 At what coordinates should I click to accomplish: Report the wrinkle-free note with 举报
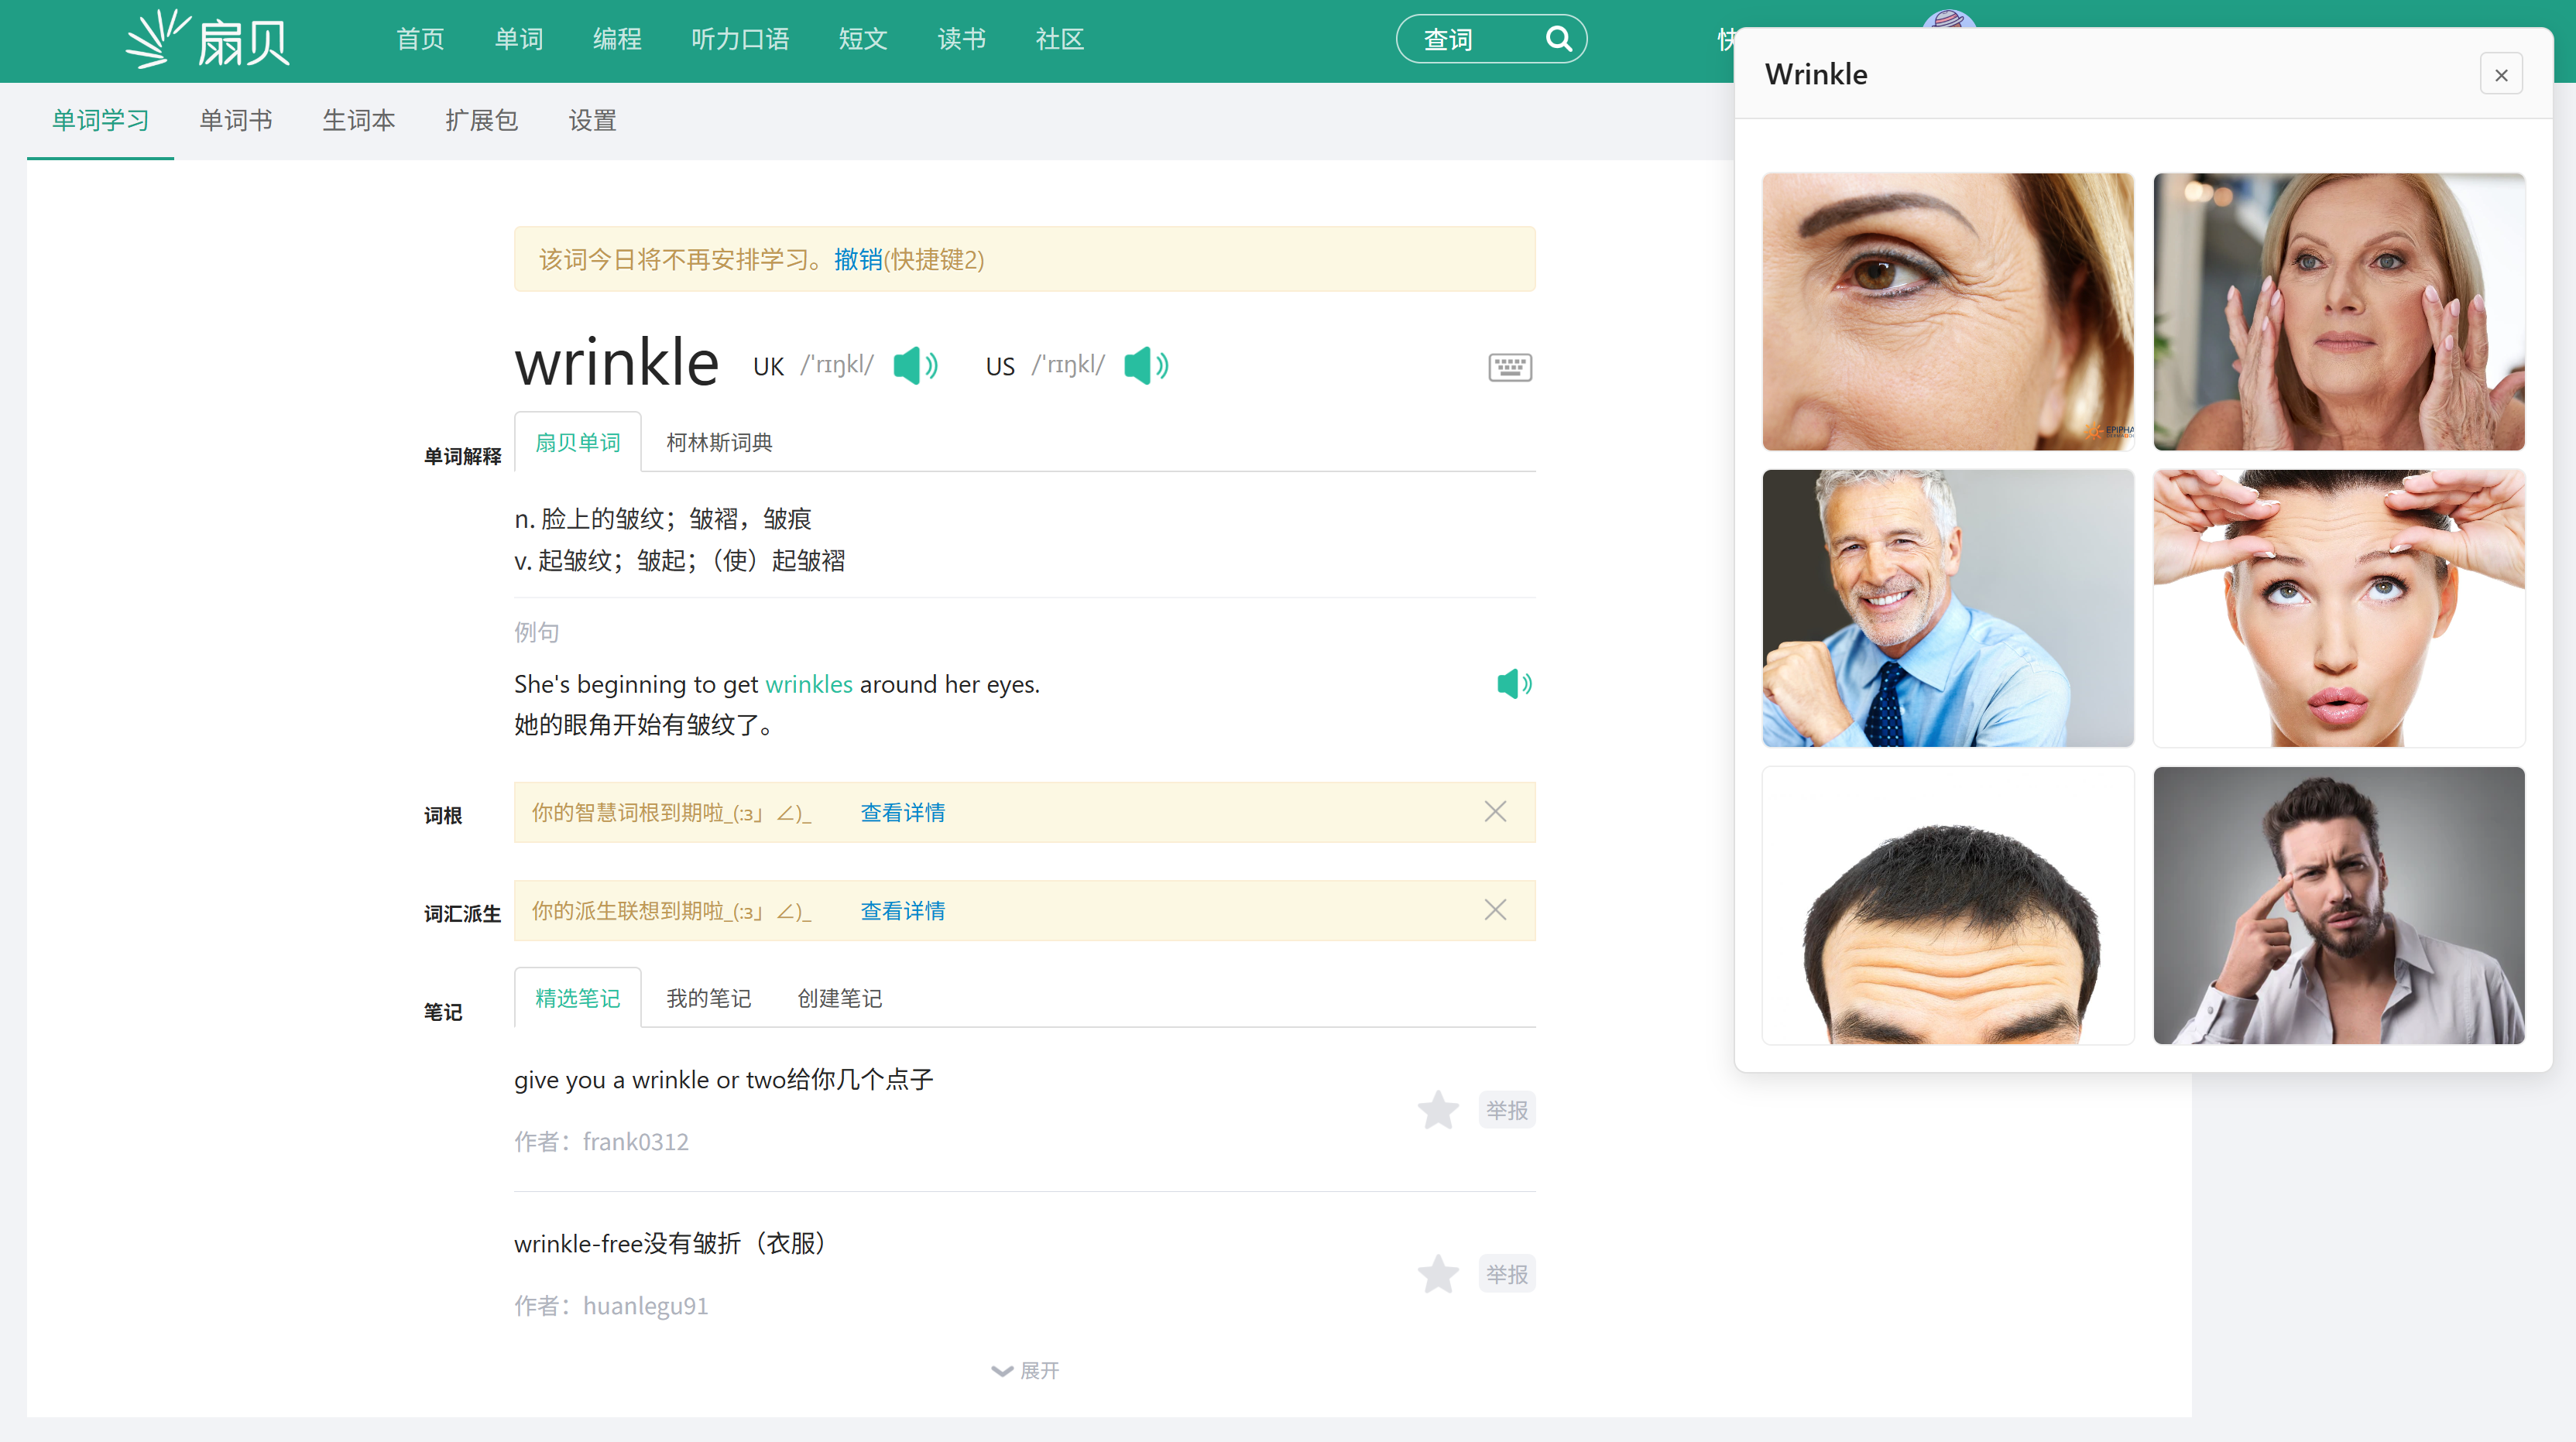[x=1506, y=1274]
